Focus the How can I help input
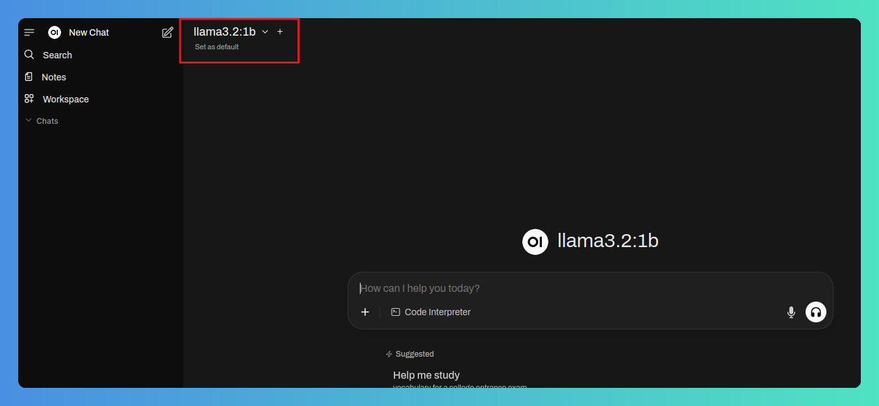This screenshot has height=406, width=879. 590,289
